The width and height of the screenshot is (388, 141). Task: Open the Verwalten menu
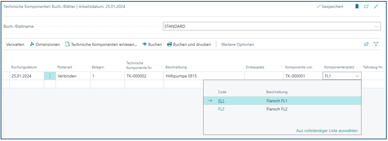pos(15,44)
